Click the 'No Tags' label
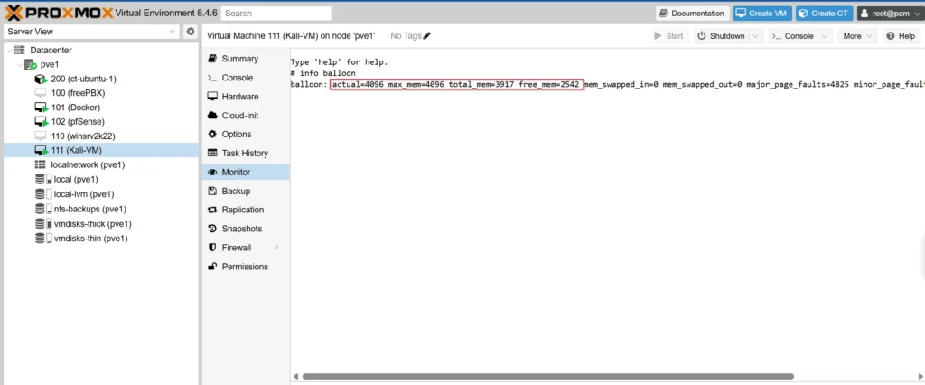 tap(406, 36)
